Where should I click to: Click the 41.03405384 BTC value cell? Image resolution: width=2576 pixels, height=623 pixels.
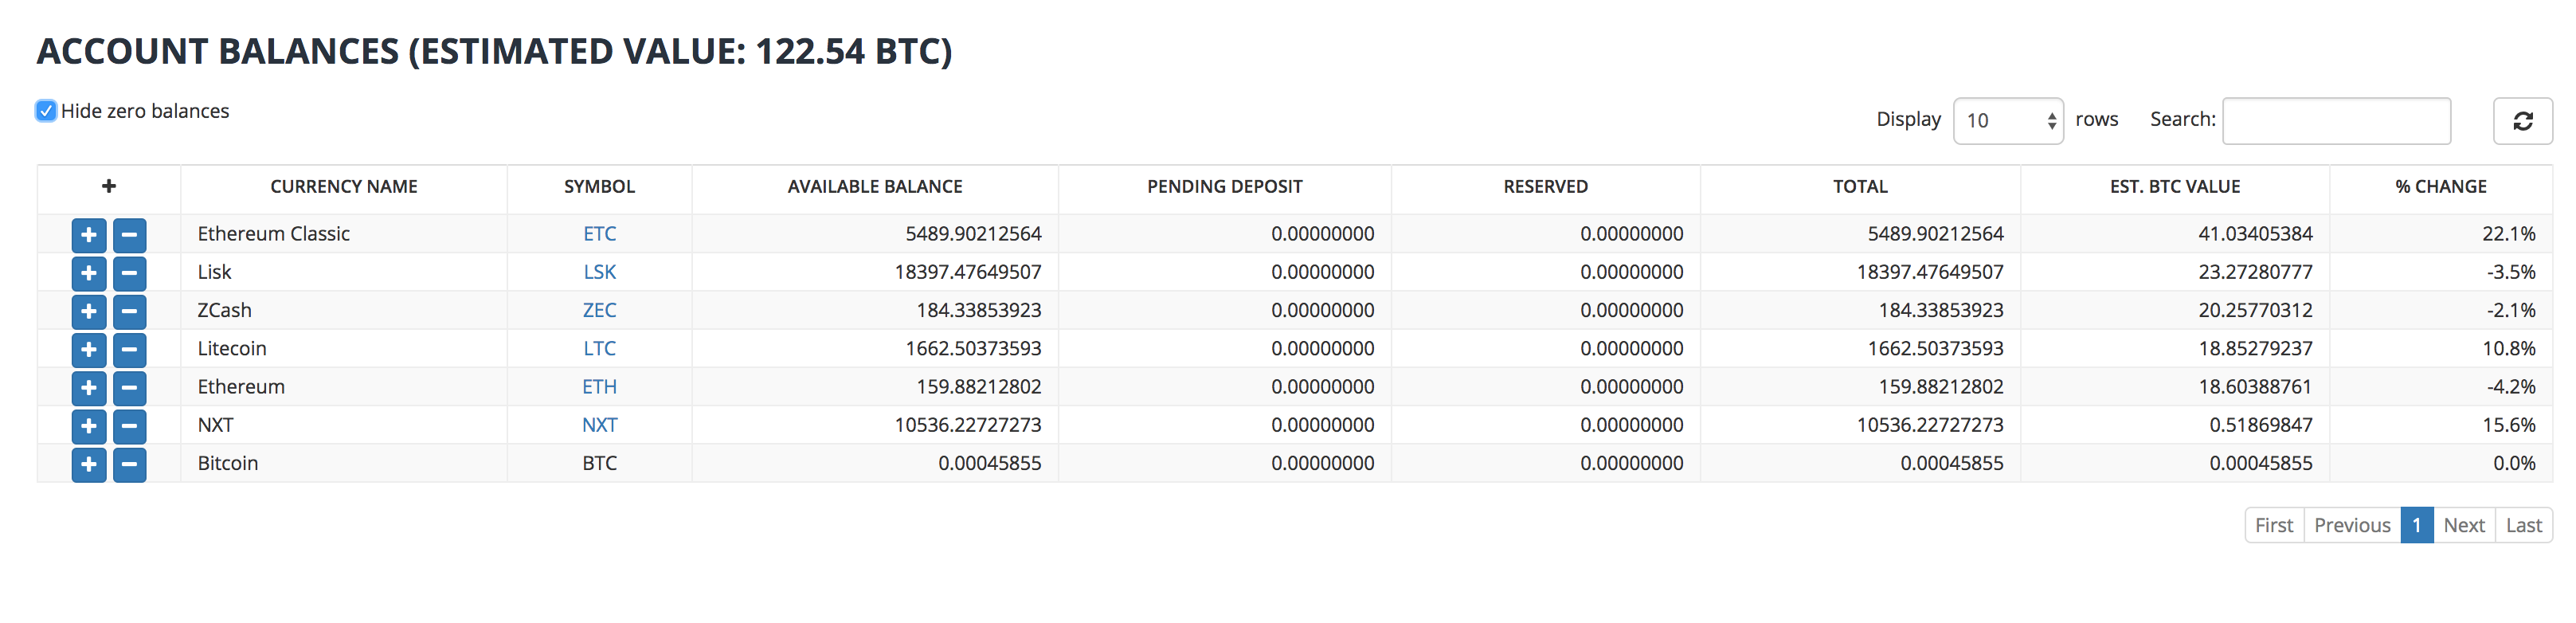click(x=2255, y=234)
